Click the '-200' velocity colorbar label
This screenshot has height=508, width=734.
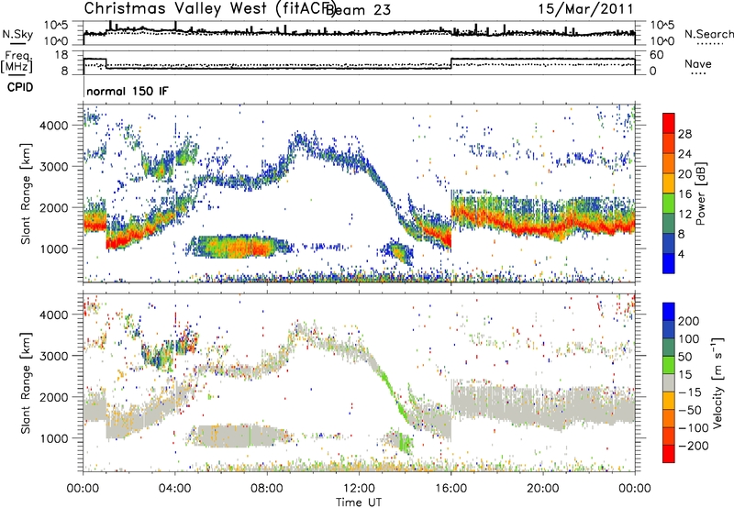(694, 446)
